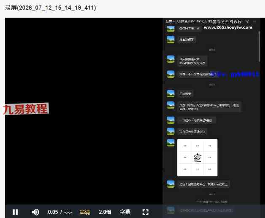Open the www.265zhouyiw.com watermark link
The height and width of the screenshot is (218, 265).
pyautogui.click(x=228, y=27)
